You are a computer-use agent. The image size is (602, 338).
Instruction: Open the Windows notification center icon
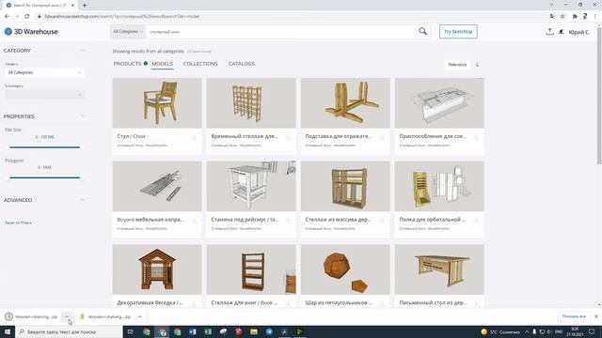[x=592, y=331]
